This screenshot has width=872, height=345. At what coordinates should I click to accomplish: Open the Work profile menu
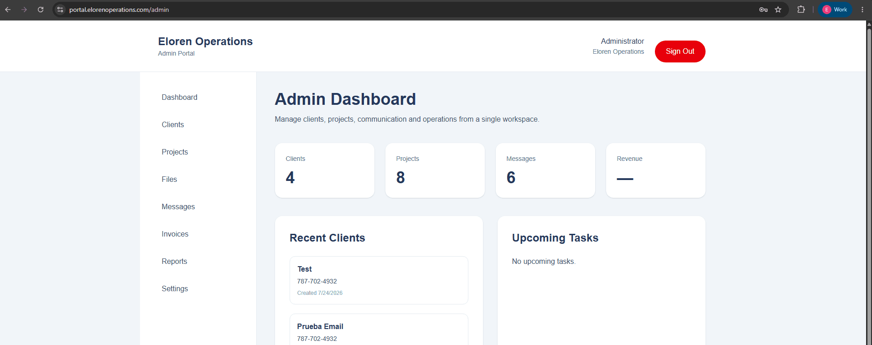point(835,10)
